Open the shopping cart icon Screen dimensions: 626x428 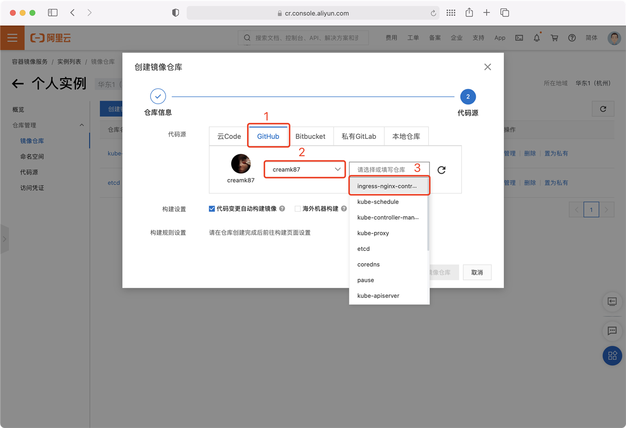554,38
